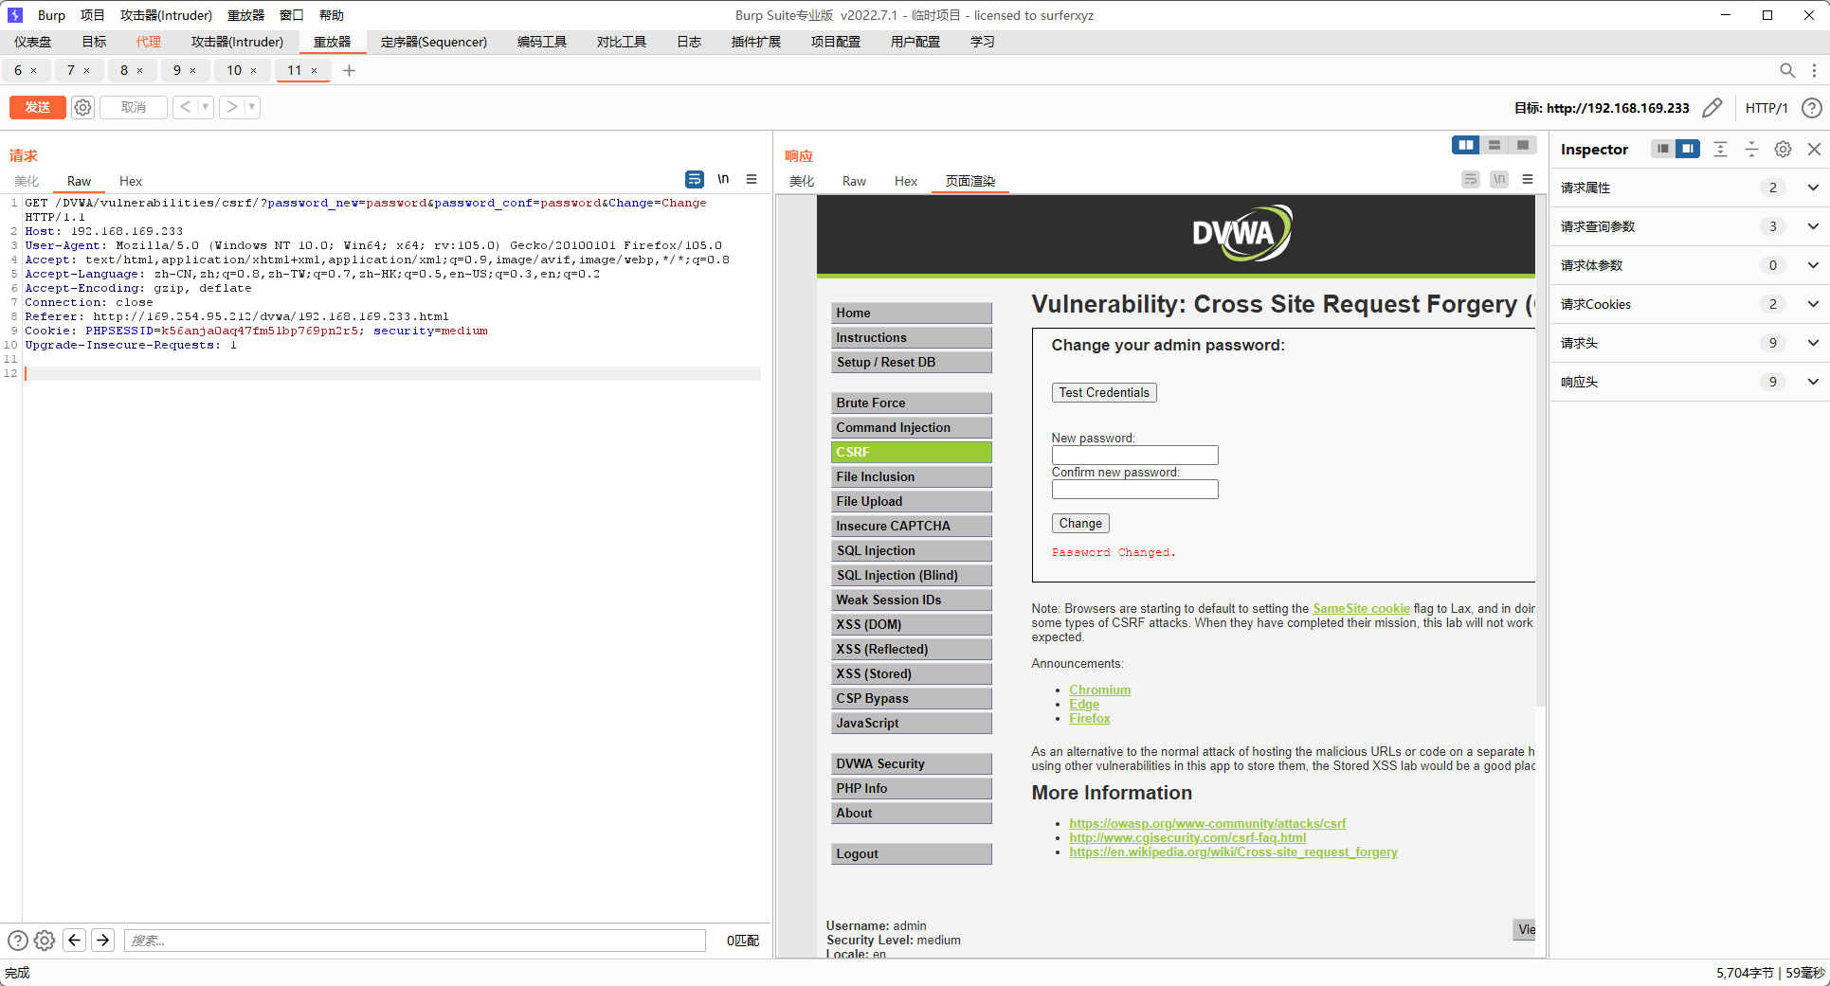The image size is (1830, 986).
Task: Expand 请求体参数 section
Action: pos(1691,265)
